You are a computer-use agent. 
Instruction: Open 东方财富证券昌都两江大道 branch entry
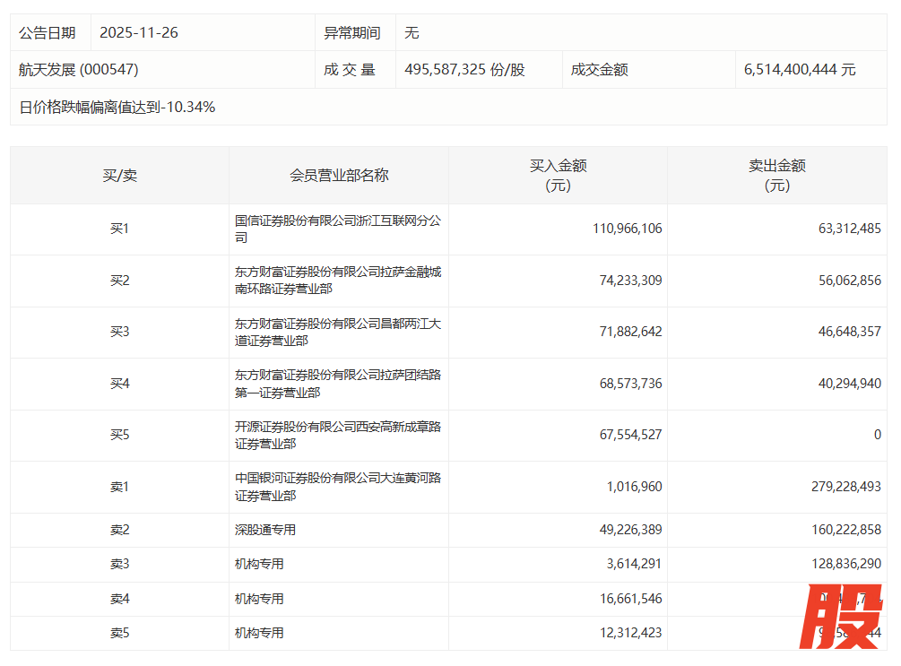pyautogui.click(x=337, y=332)
